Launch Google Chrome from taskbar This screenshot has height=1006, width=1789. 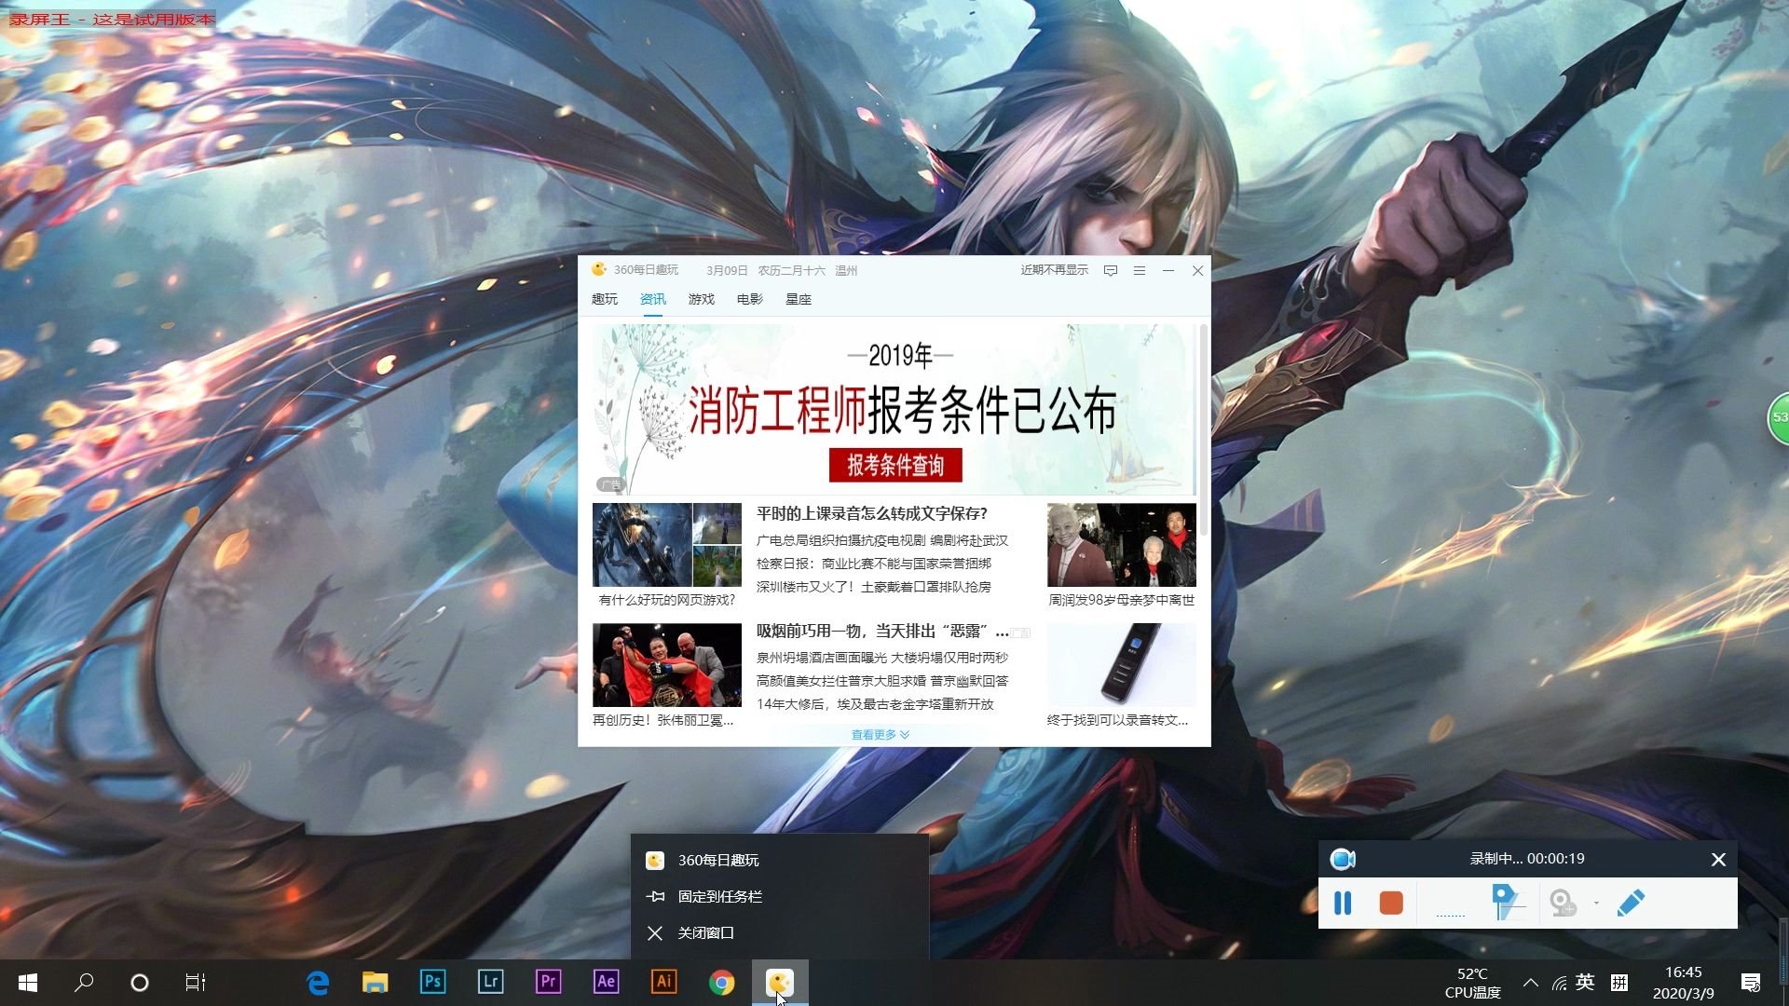[x=721, y=983]
